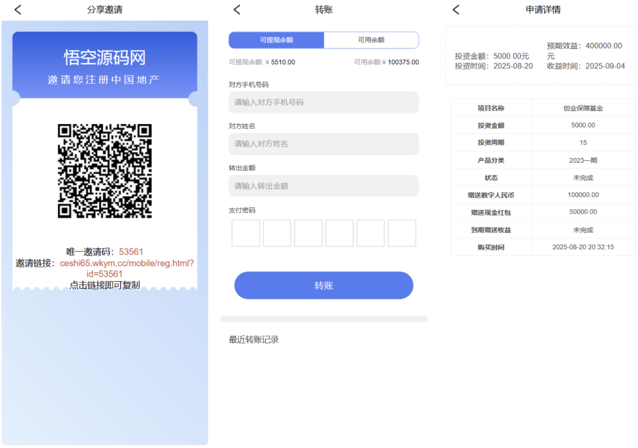
Task: Click the 邀请您注册中国地产 subtitle
Action: click(x=105, y=80)
